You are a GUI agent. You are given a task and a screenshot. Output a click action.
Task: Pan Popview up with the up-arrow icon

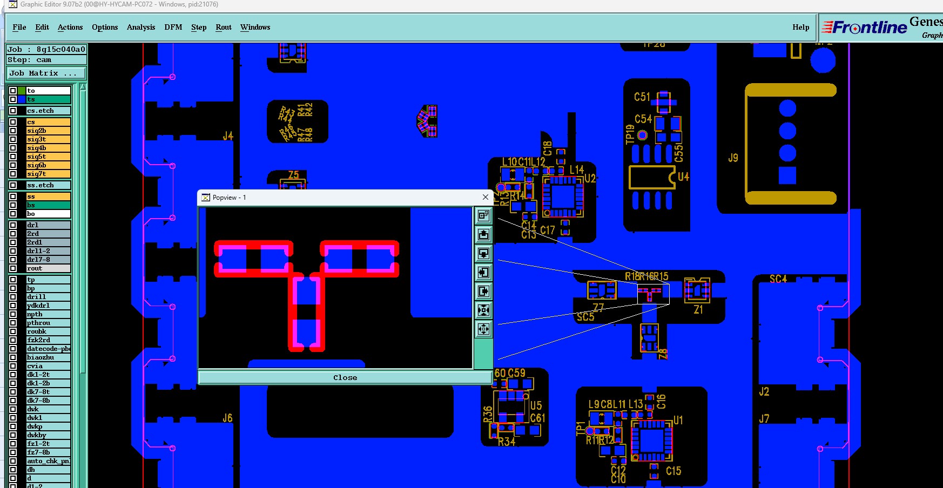(x=483, y=235)
